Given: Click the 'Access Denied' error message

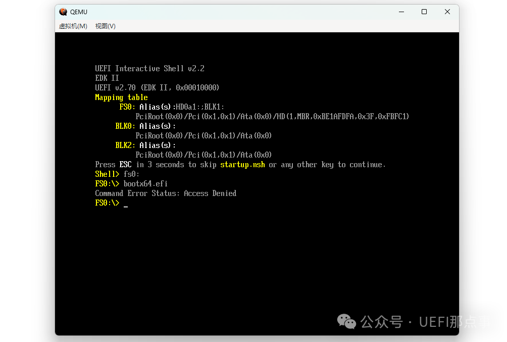Looking at the screenshot, I should [x=210, y=193].
